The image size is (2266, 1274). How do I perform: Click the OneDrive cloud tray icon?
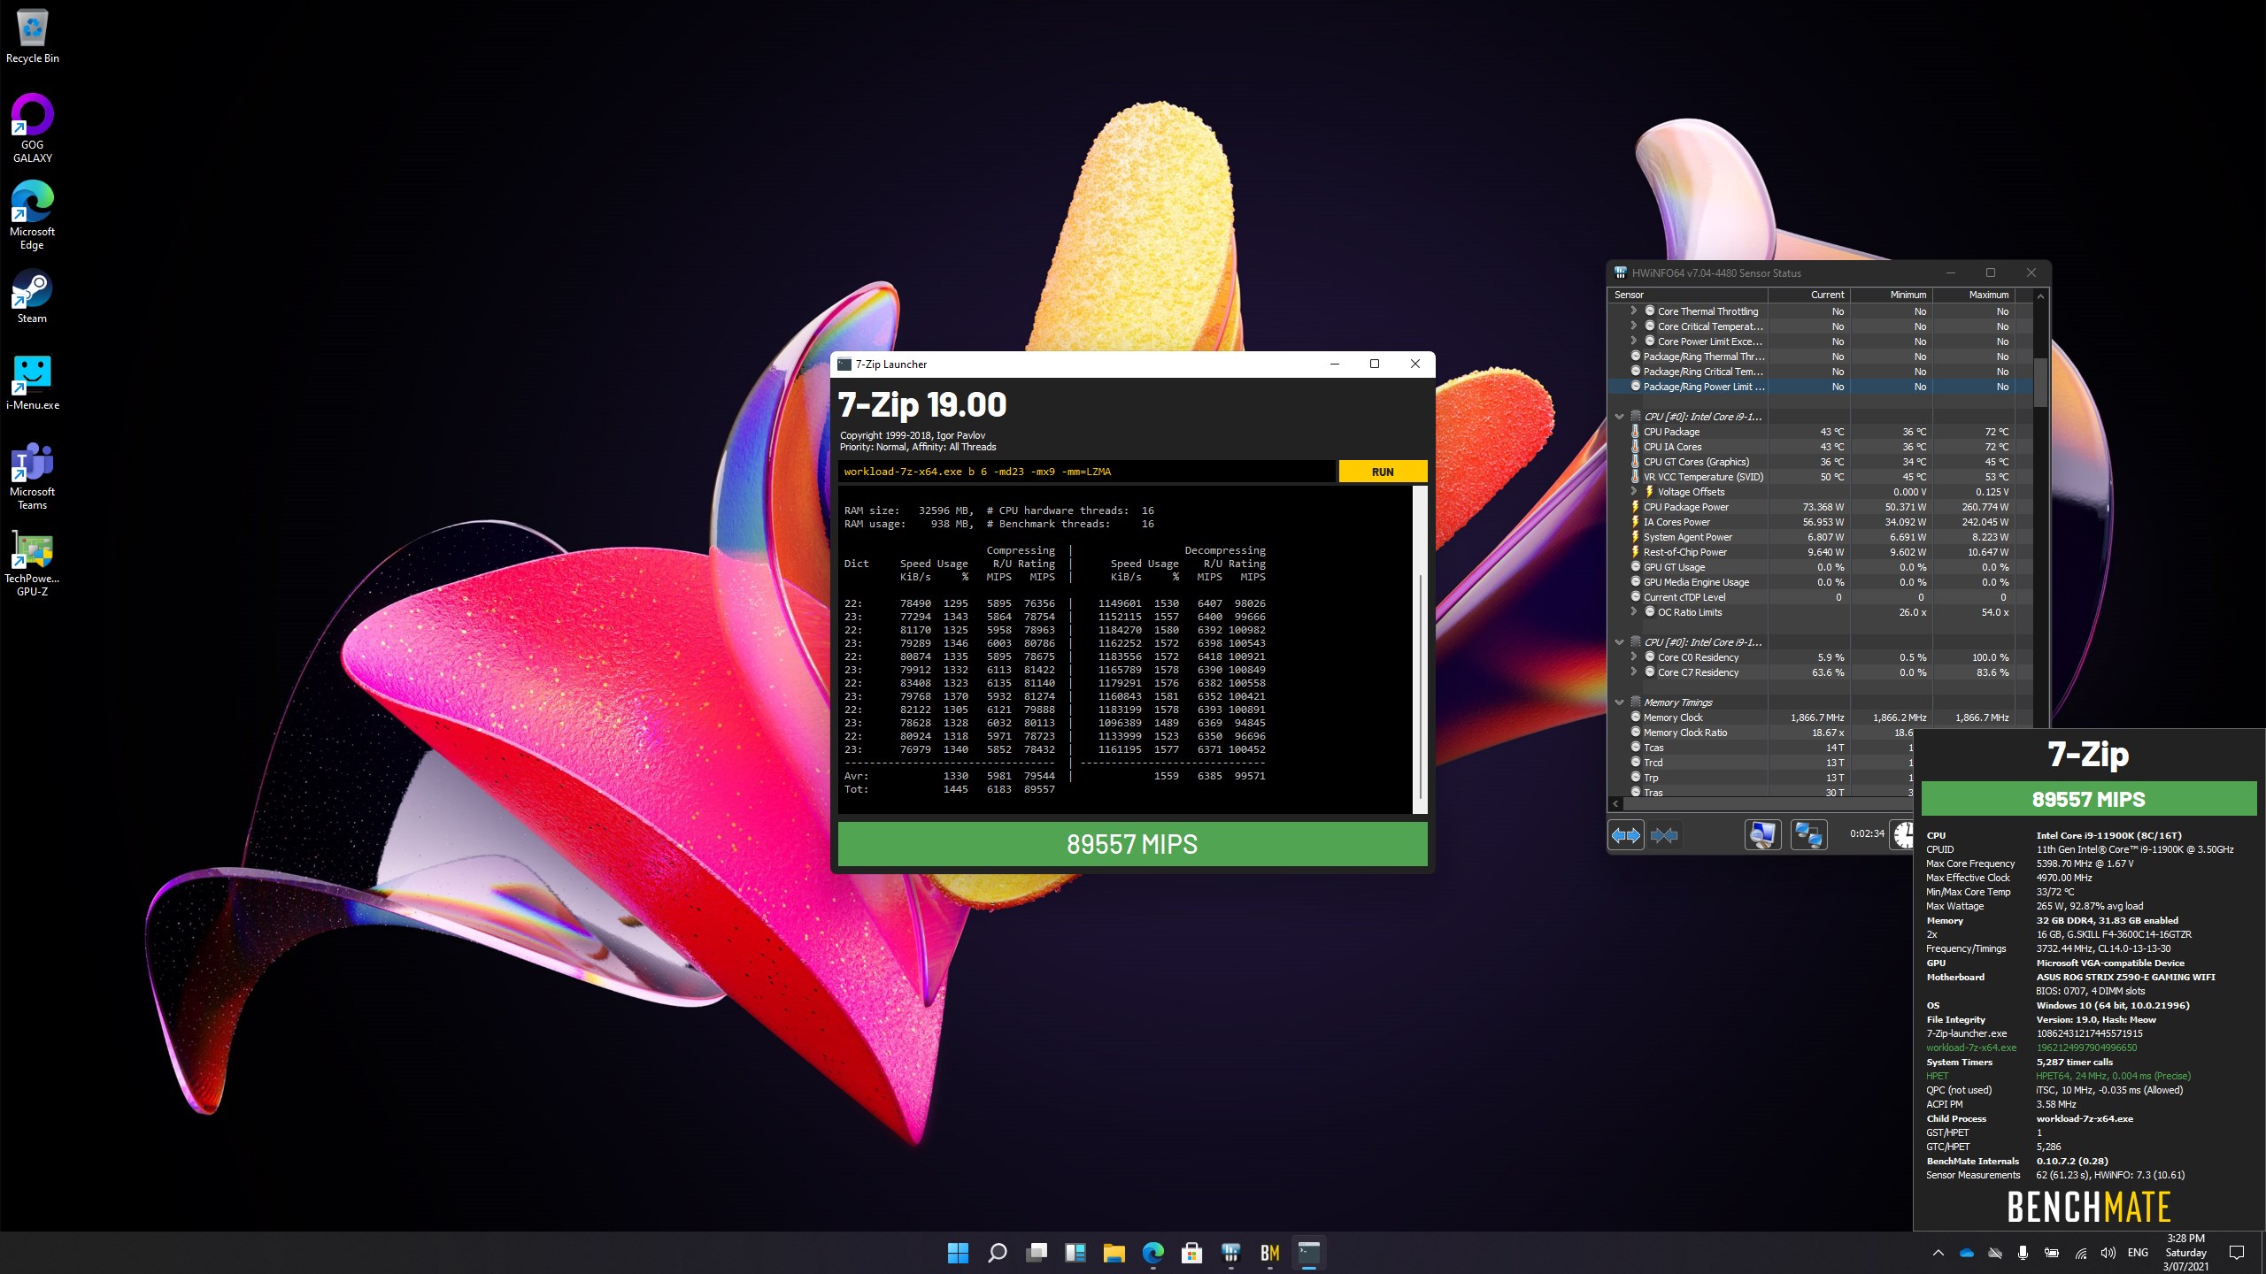pos(1967,1253)
